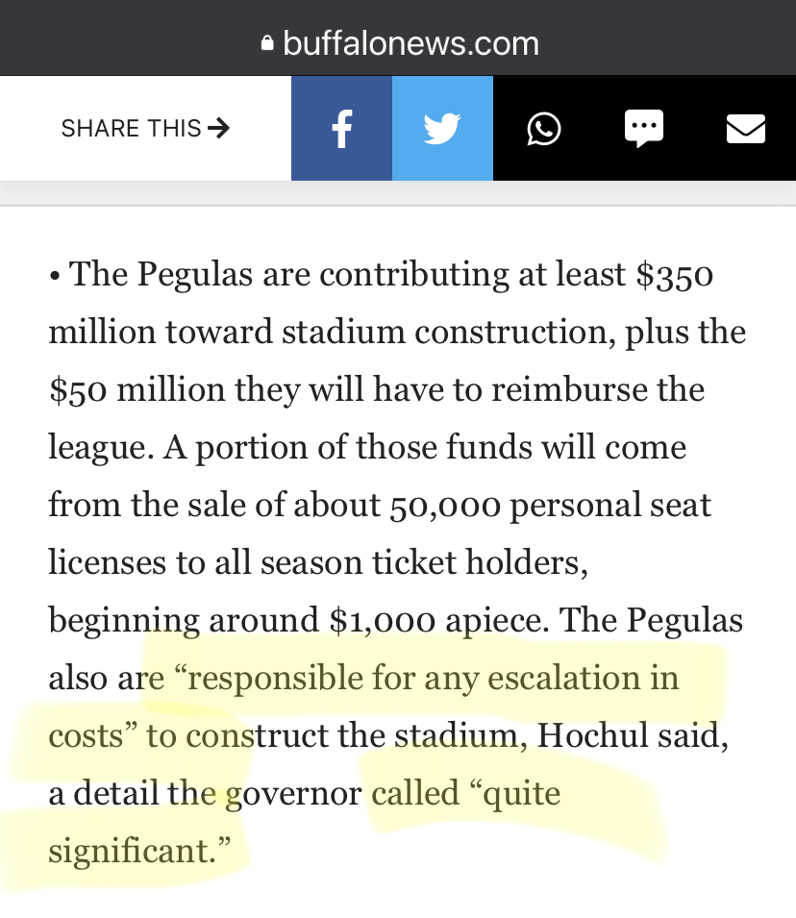Share via the WhatsApp icon

pyautogui.click(x=543, y=129)
